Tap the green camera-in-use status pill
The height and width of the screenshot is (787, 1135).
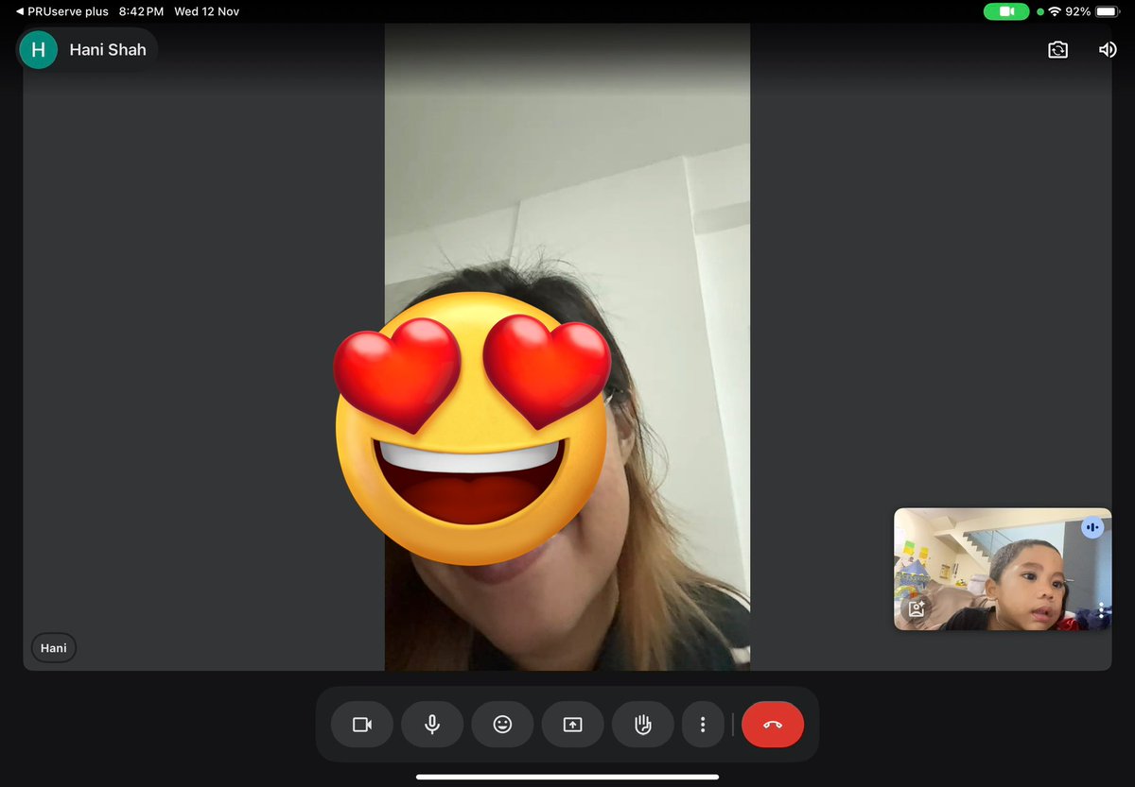1006,11
